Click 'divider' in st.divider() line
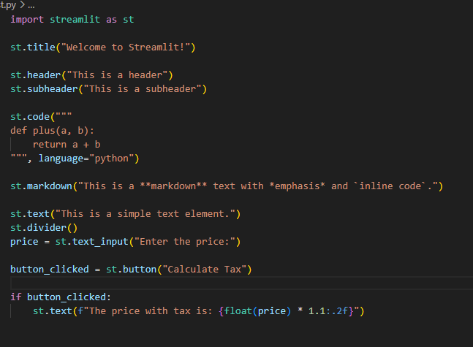 point(47,228)
